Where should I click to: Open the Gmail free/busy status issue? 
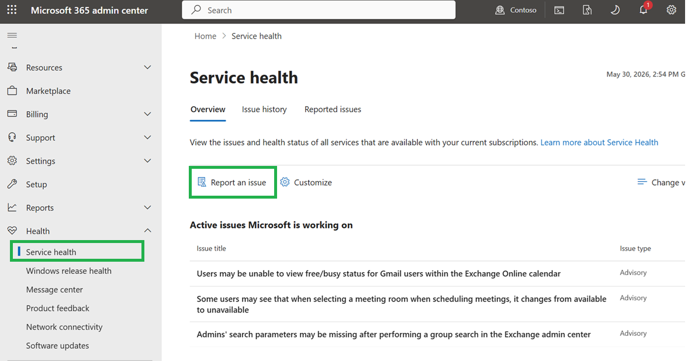[x=378, y=274]
